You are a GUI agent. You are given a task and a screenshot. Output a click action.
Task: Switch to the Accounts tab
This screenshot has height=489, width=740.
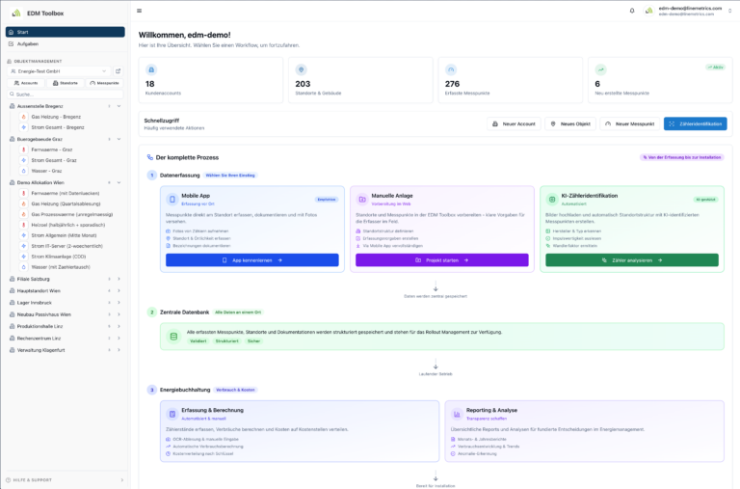click(x=26, y=83)
